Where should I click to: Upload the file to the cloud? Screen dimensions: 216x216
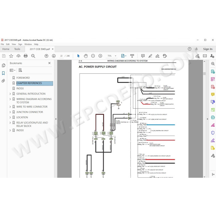tap(18, 56)
